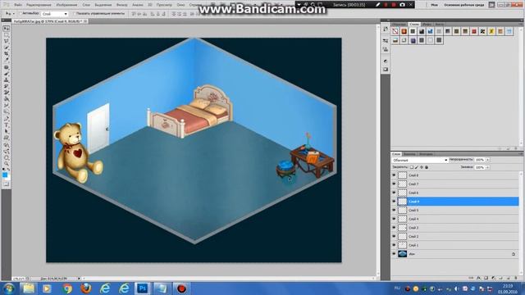Open the blend mode 'Обычные' dropdown
The image size is (525, 295).
pyautogui.click(x=420, y=161)
